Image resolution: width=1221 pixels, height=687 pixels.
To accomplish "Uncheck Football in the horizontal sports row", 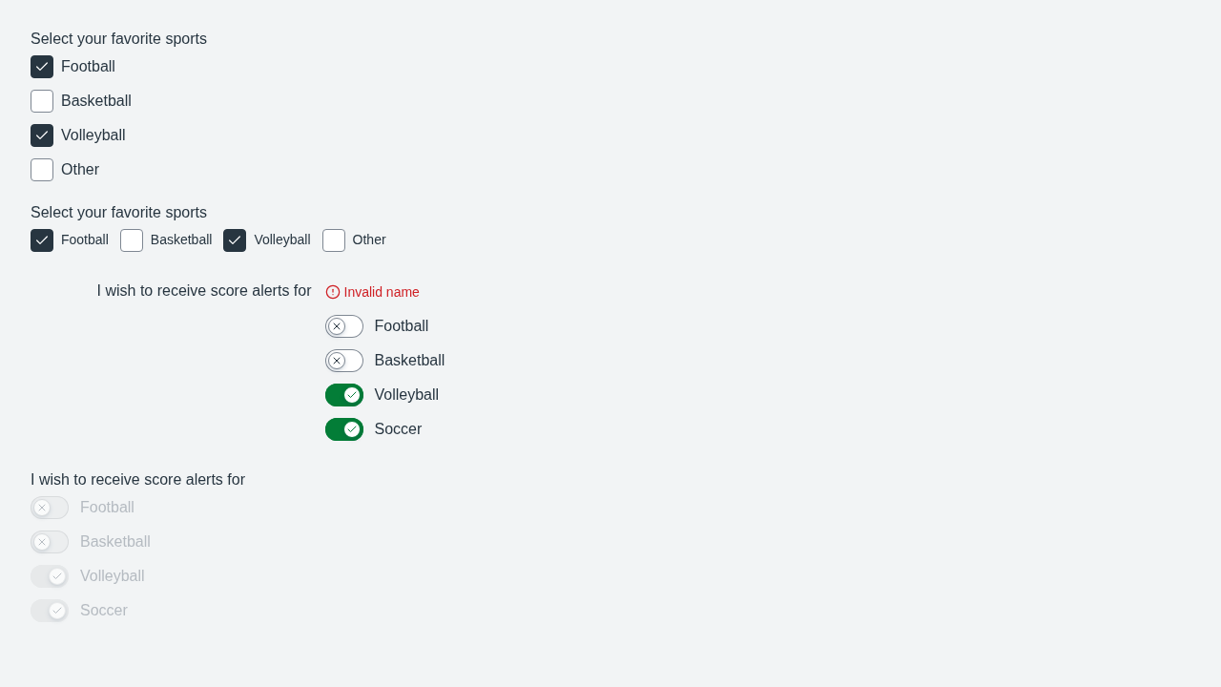I will tap(42, 240).
